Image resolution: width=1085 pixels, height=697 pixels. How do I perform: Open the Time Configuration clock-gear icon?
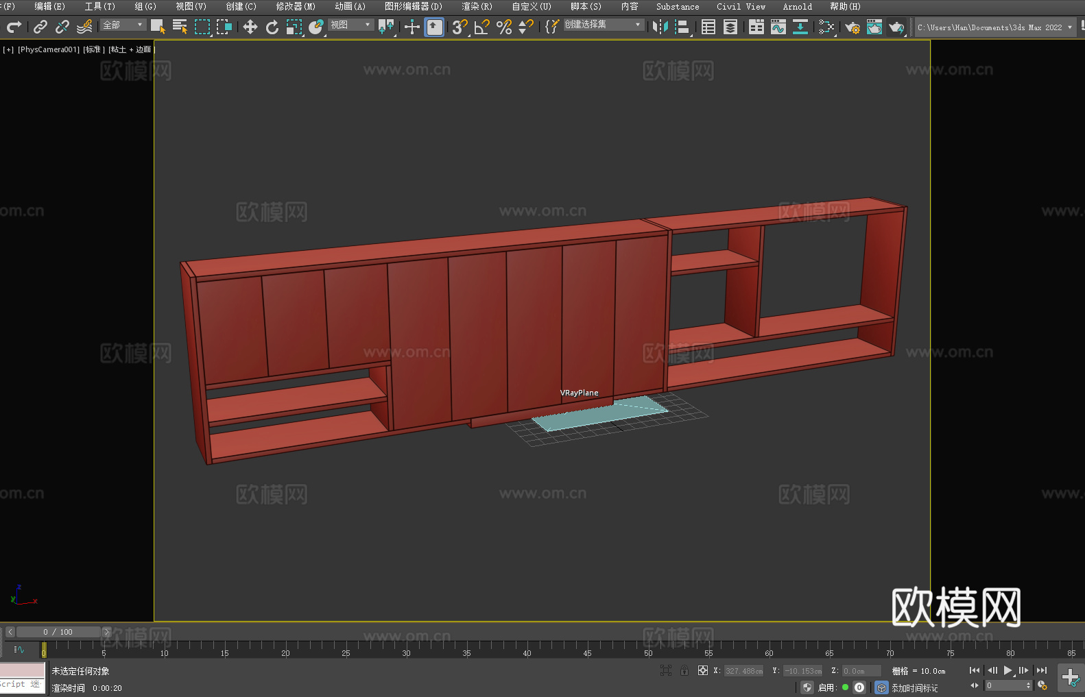tap(1042, 685)
